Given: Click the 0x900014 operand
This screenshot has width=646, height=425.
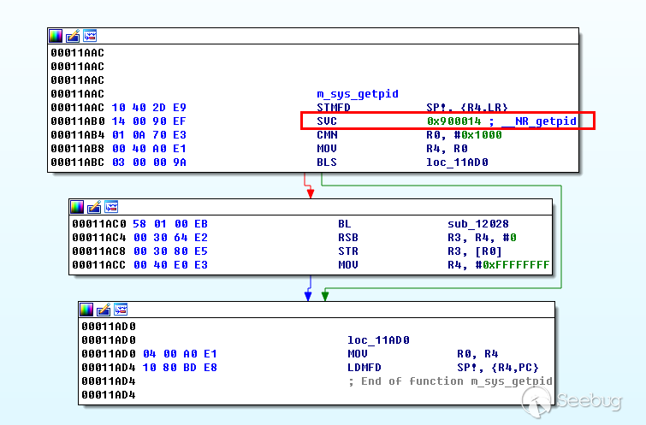Looking at the screenshot, I should pos(453,121).
